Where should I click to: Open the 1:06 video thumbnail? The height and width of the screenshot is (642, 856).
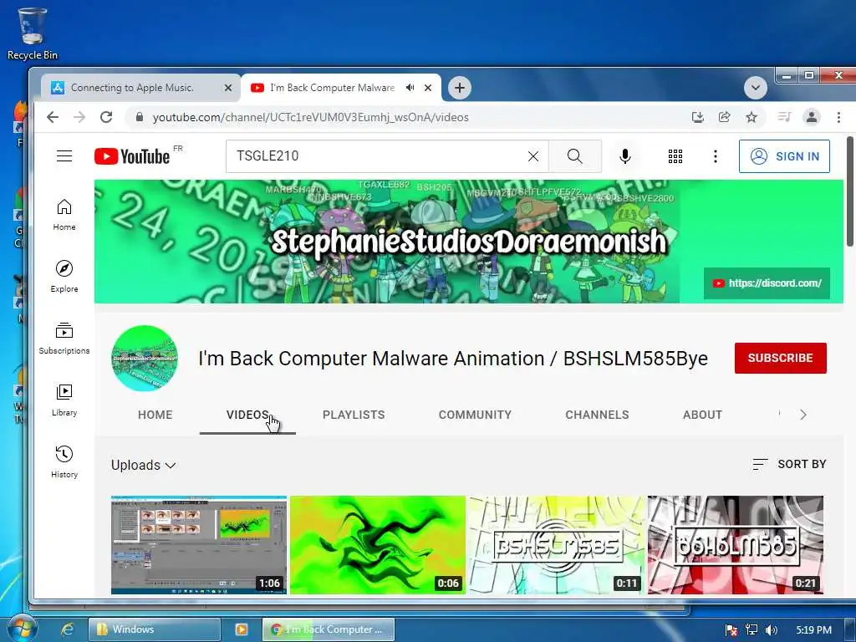click(x=199, y=545)
